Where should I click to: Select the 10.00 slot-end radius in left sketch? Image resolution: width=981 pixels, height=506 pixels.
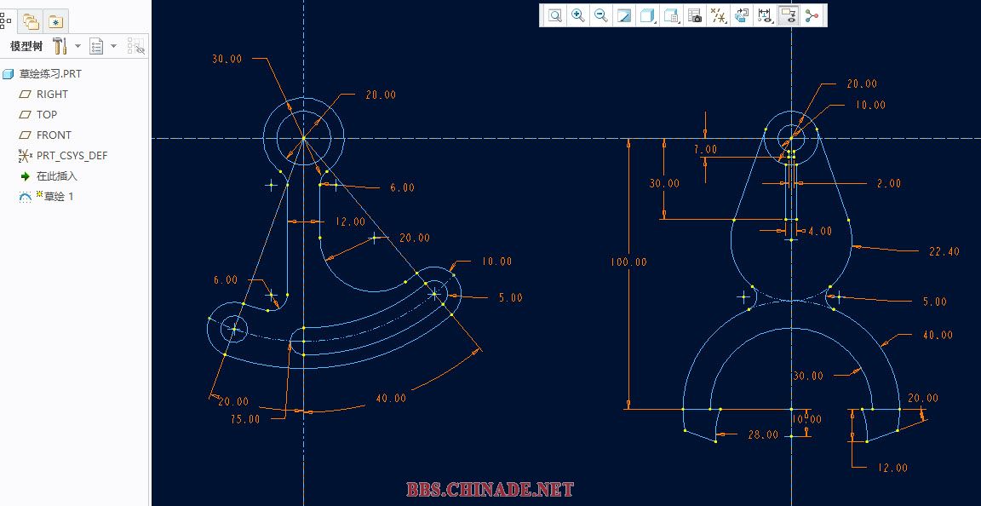(x=496, y=262)
